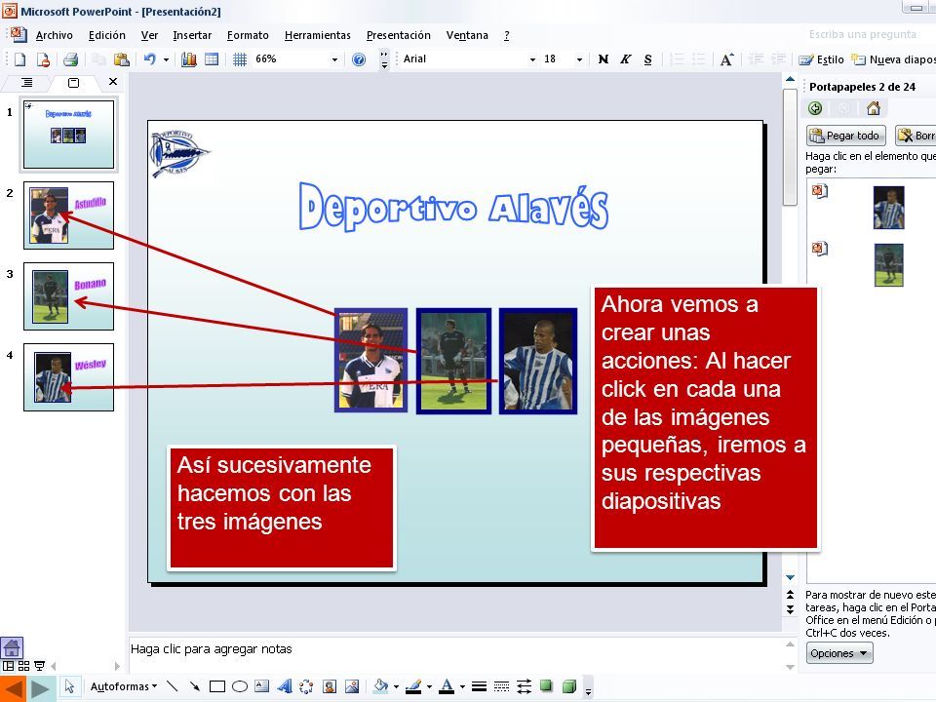Viewport: 936px width, 702px height.
Task: Open the Presentación menu
Action: tap(398, 35)
